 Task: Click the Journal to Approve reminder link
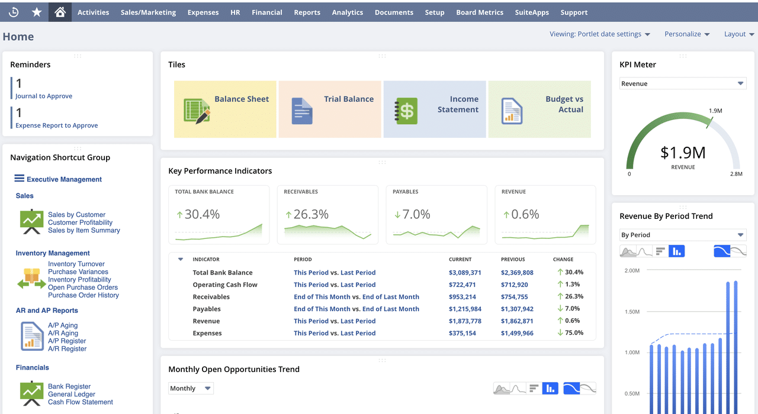tap(43, 95)
